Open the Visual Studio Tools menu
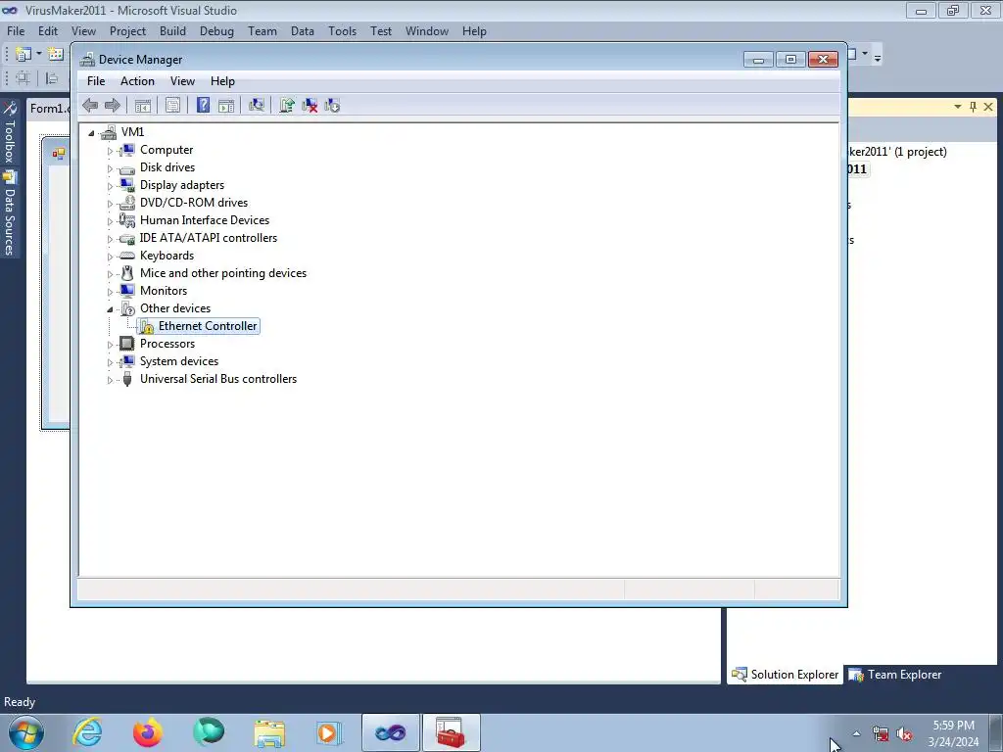The image size is (1003, 752). 342,31
